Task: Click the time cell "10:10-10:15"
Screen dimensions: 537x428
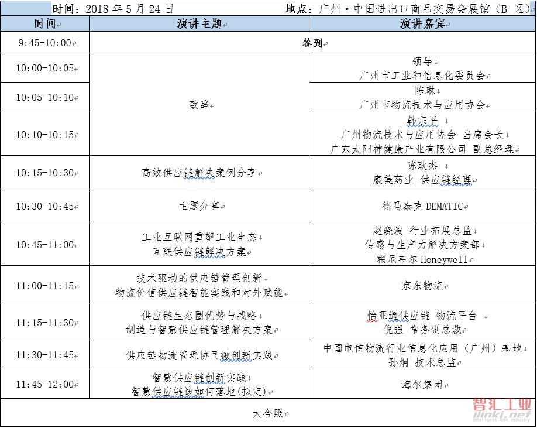Action: [x=45, y=134]
